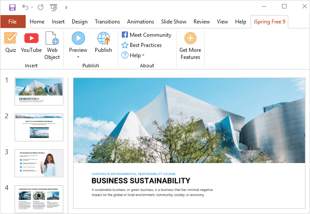Open the Design tab
Screen dimensions: 310x214
coord(79,22)
